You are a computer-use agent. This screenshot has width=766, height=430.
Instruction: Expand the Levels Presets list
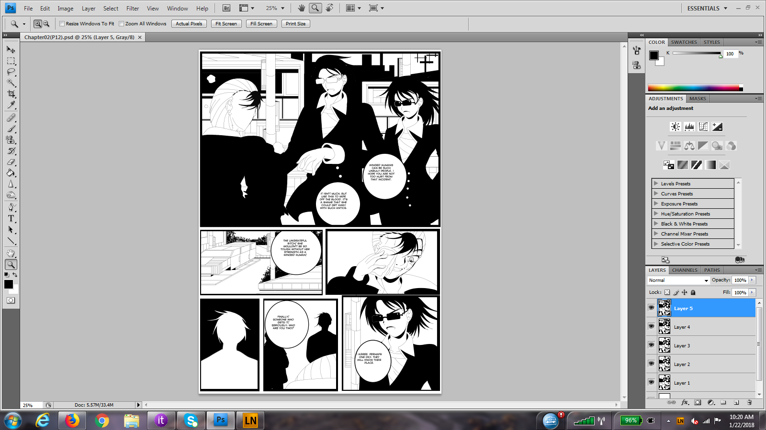click(656, 183)
